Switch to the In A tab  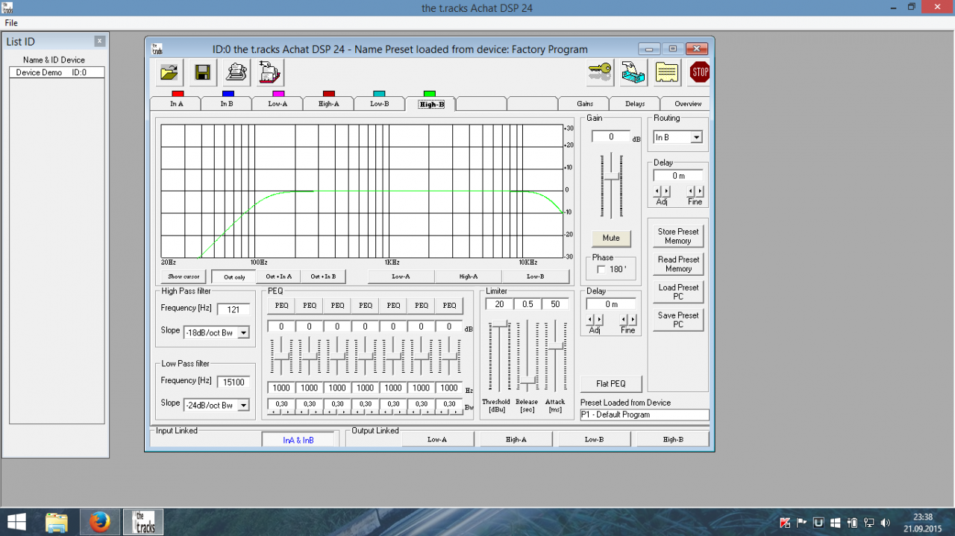tap(177, 104)
